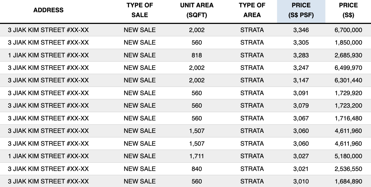The image size is (371, 187).
Task: Sort by highlighted PRICE (S$ PSF) header
Action: (301, 10)
